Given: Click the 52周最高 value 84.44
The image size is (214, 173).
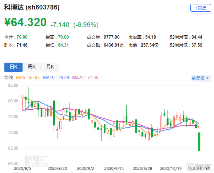Looking at the screenshot, I should click(197, 37).
